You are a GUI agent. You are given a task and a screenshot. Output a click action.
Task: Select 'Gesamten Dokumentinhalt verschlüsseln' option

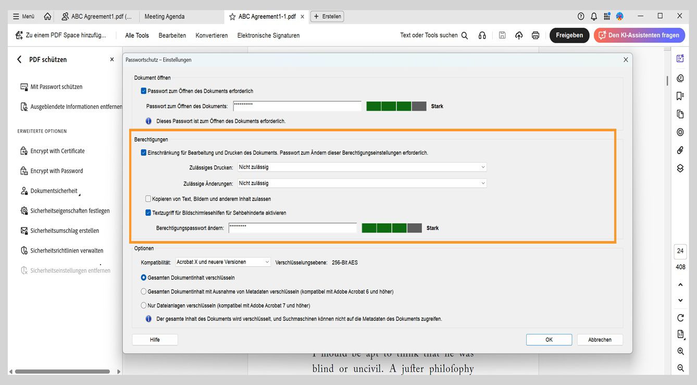click(143, 278)
